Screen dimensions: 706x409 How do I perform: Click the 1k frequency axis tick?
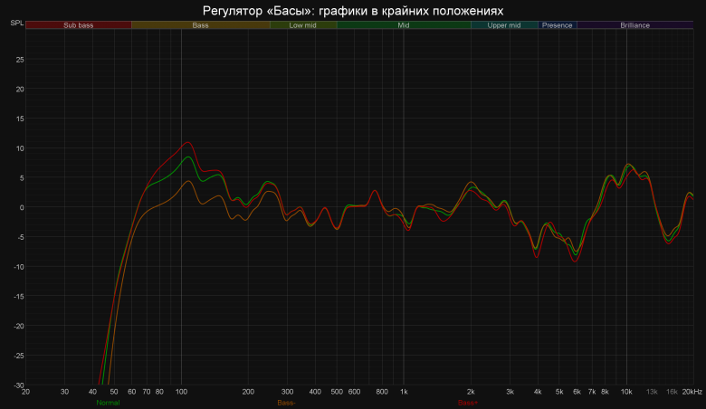pyautogui.click(x=404, y=392)
